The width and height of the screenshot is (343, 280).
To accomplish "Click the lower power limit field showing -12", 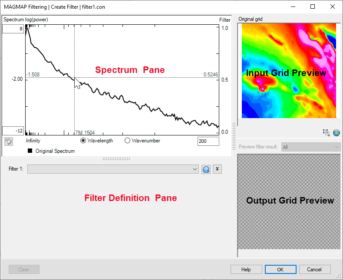I will pyautogui.click(x=13, y=131).
